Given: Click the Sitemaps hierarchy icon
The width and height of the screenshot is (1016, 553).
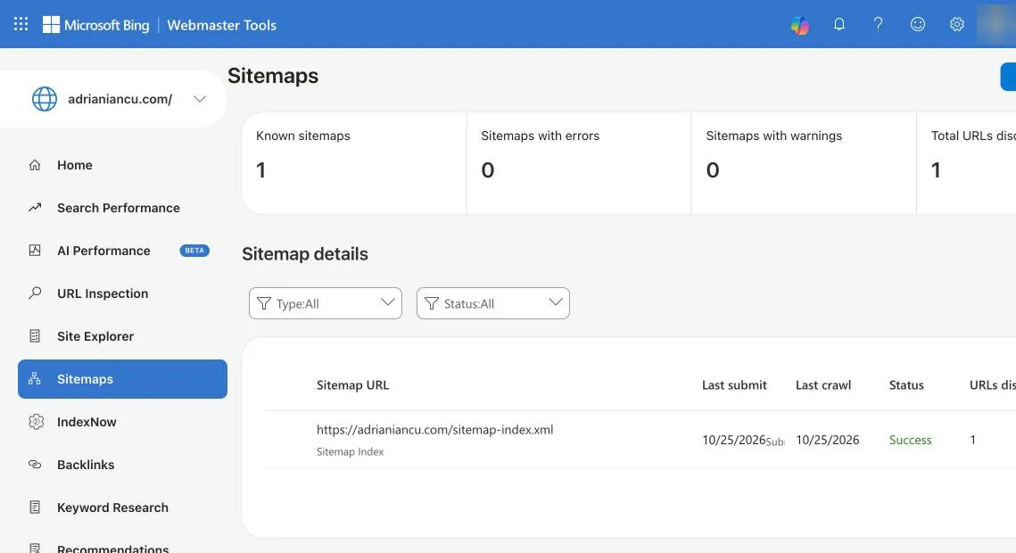Looking at the screenshot, I should point(35,379).
